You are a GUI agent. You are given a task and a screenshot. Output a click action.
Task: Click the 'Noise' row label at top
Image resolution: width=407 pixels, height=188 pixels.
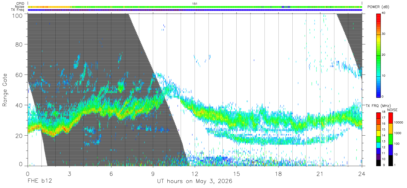click(x=20, y=7)
